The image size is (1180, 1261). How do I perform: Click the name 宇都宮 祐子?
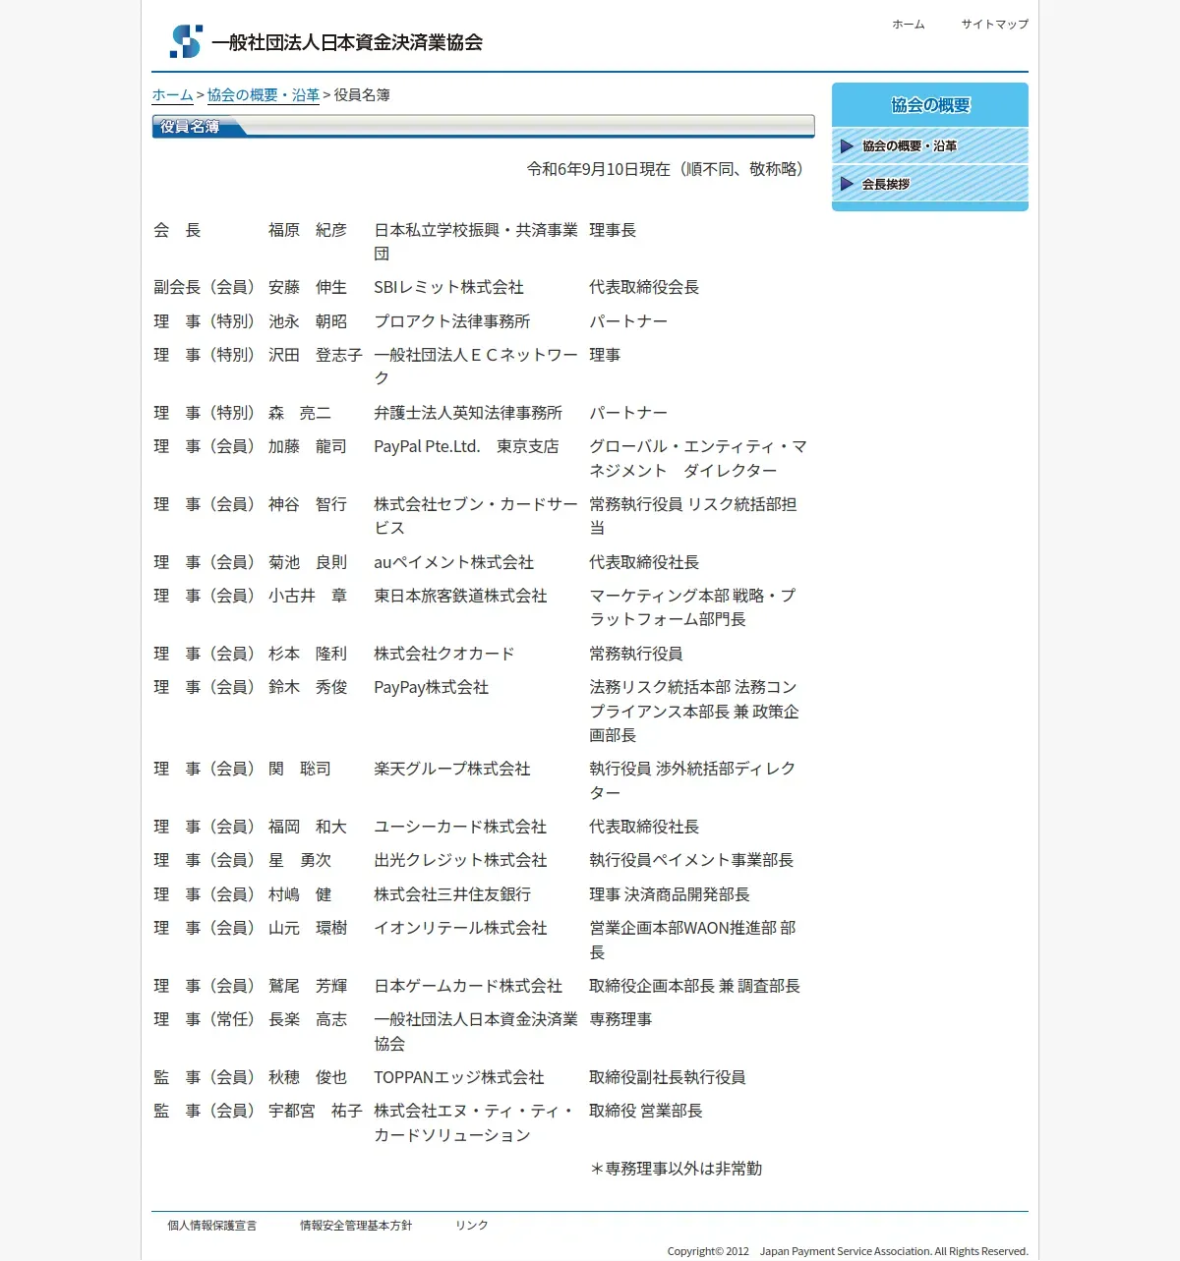316,1111
